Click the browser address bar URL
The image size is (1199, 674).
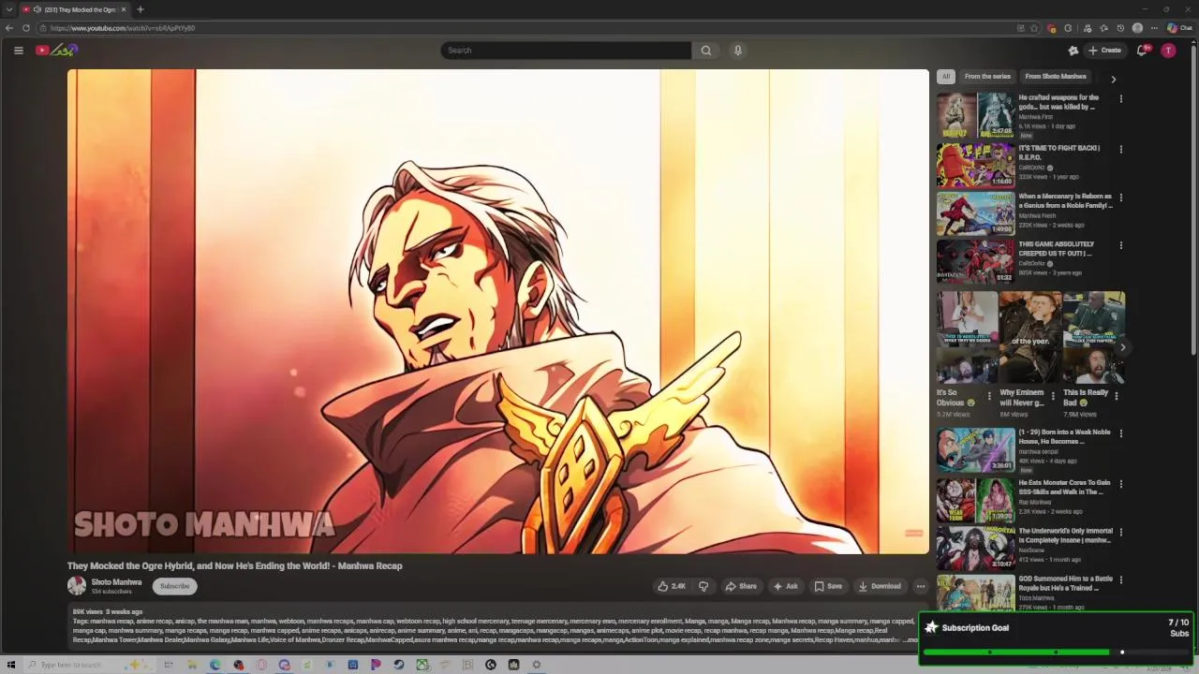pos(123,28)
